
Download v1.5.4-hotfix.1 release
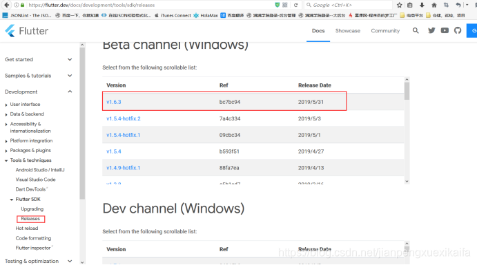coord(123,135)
